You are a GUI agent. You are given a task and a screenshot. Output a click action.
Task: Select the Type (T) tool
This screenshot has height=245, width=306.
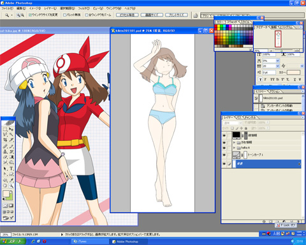click(x=11, y=168)
